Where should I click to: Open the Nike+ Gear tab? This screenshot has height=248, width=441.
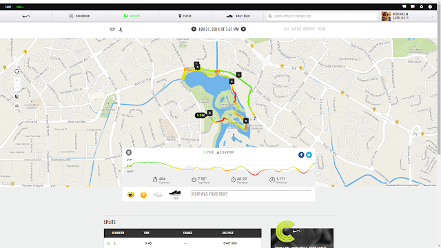click(238, 16)
